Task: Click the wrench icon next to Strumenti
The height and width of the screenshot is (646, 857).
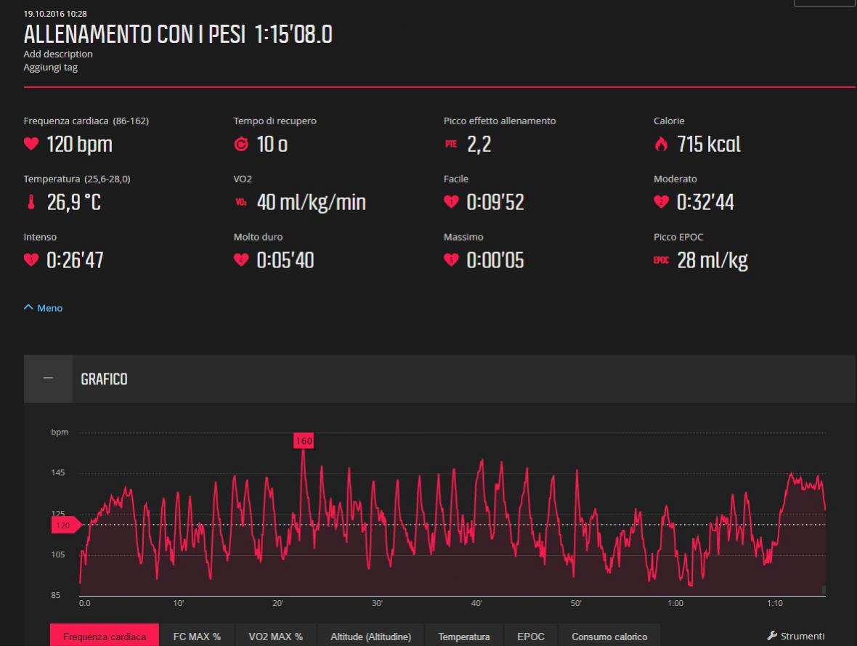Action: click(772, 636)
